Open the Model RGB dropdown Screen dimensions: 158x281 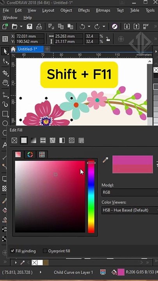130,192
